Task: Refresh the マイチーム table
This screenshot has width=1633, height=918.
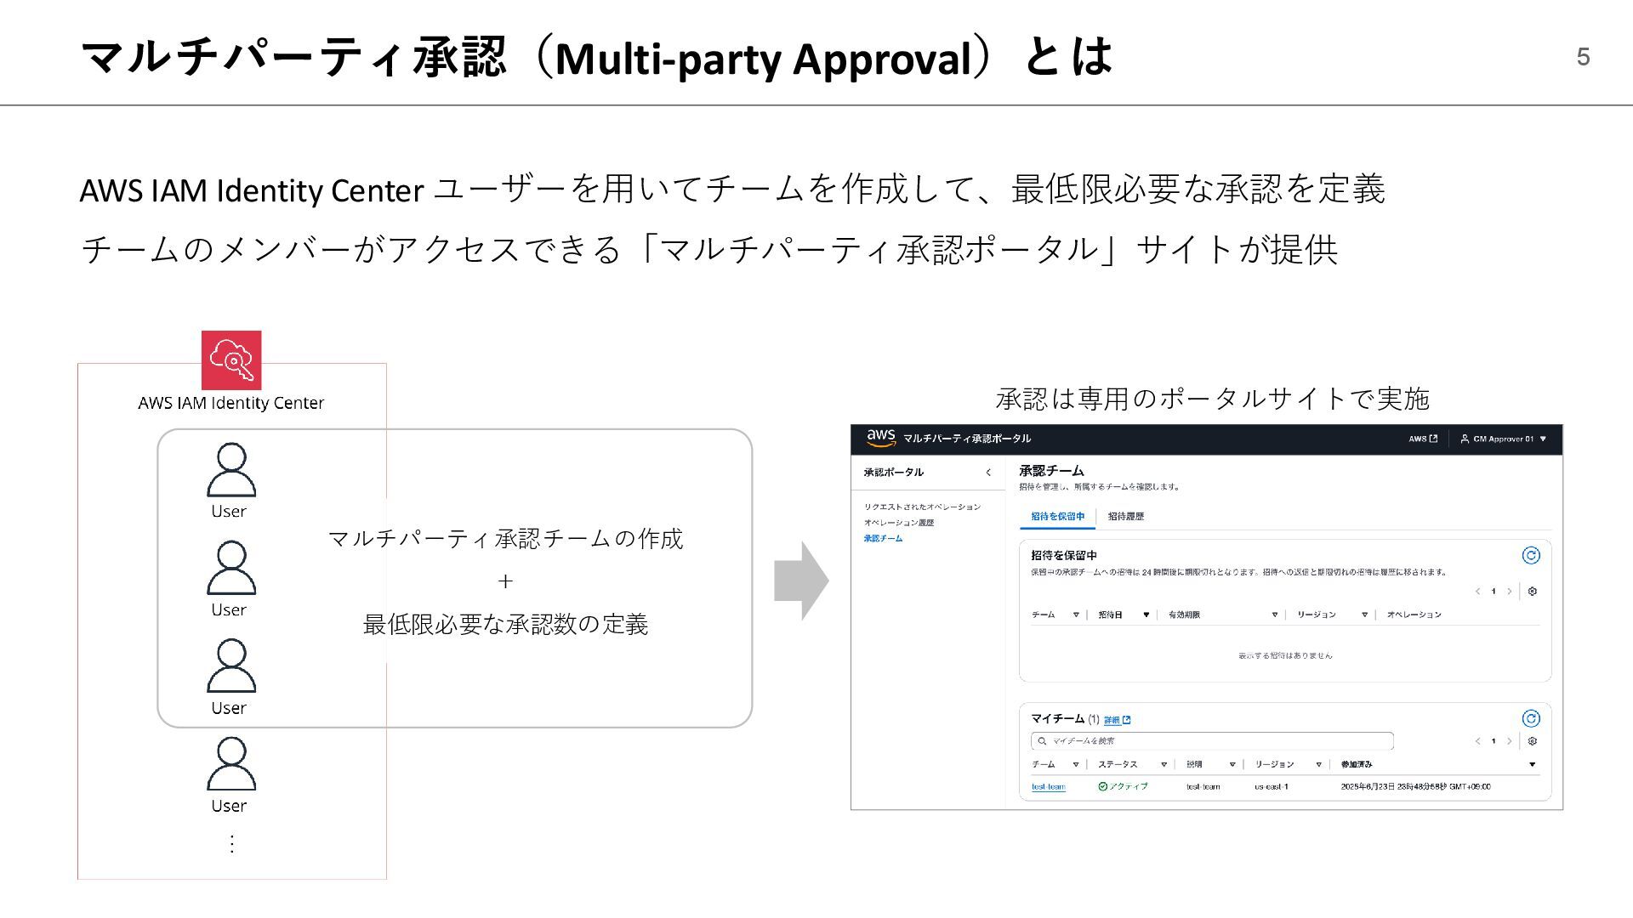Action: [1531, 719]
